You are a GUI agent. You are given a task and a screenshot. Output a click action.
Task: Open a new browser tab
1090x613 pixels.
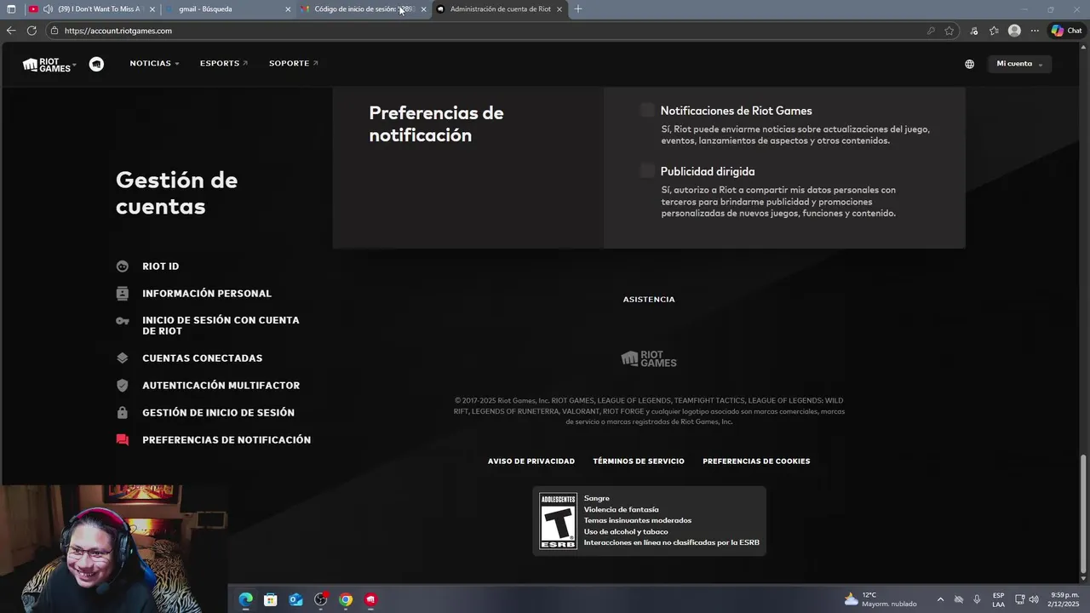[x=578, y=9]
